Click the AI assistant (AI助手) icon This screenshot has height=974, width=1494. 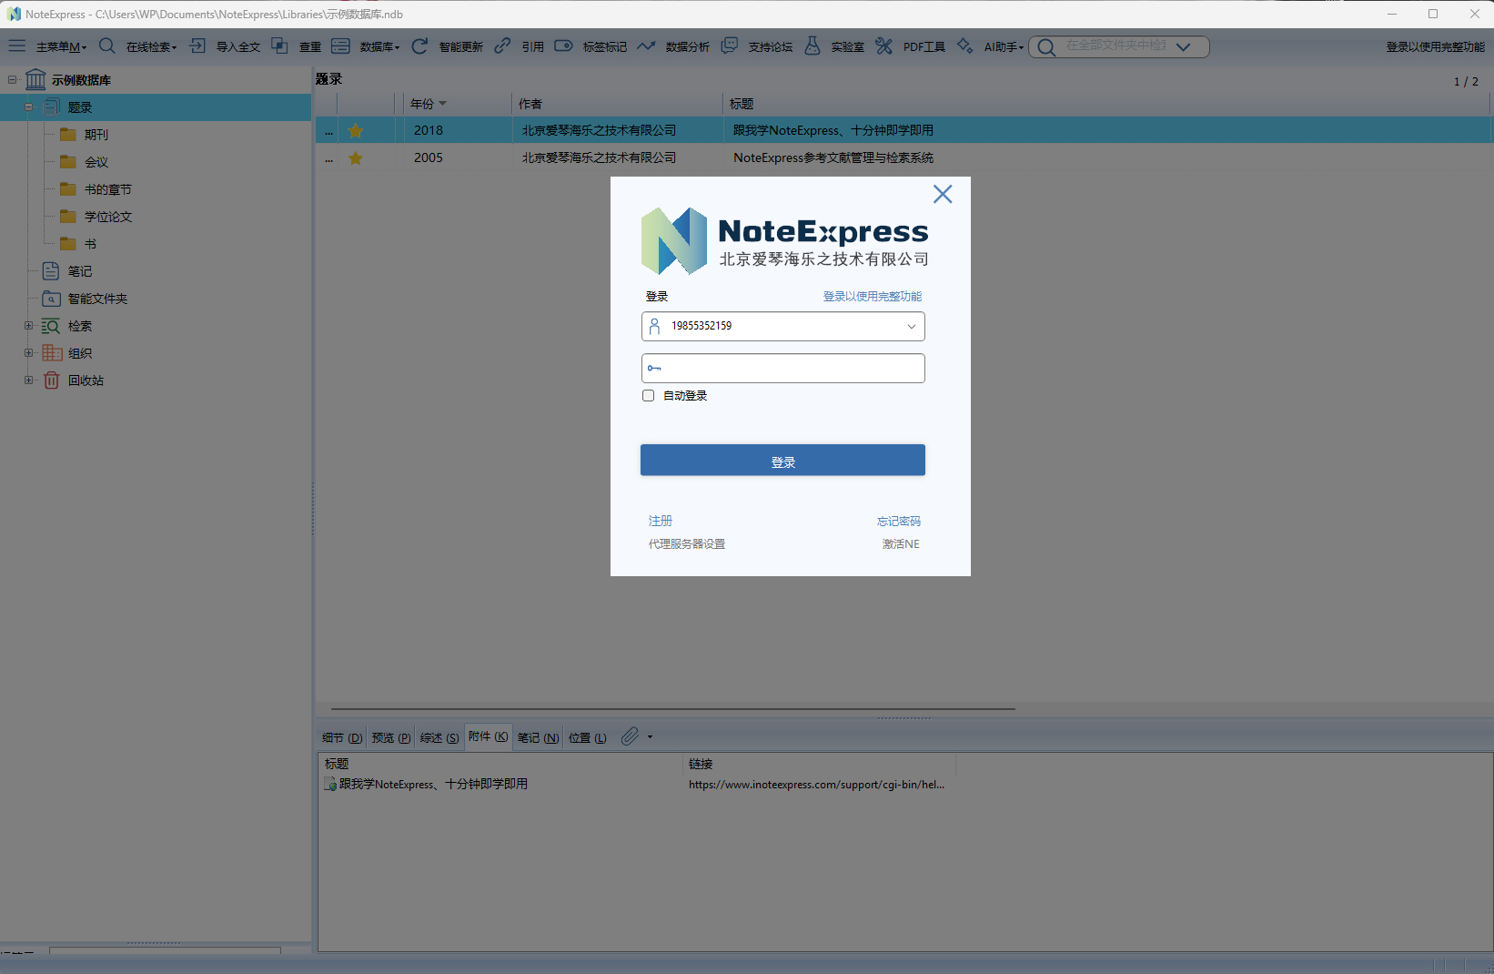click(964, 46)
